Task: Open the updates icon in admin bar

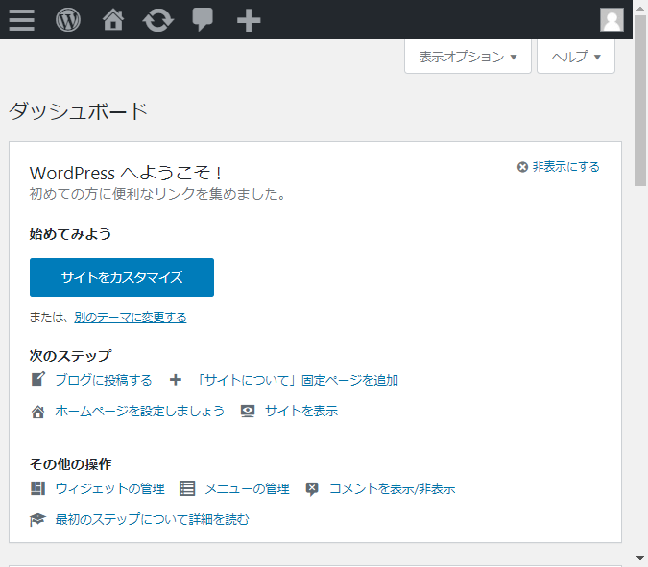Action: (x=157, y=20)
